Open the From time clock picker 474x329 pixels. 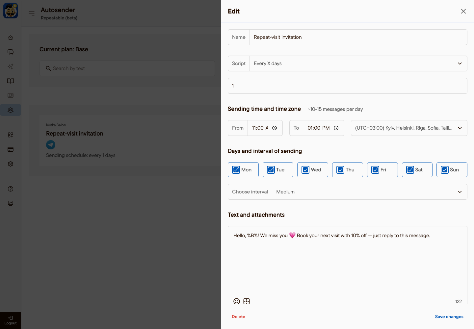[x=275, y=128]
